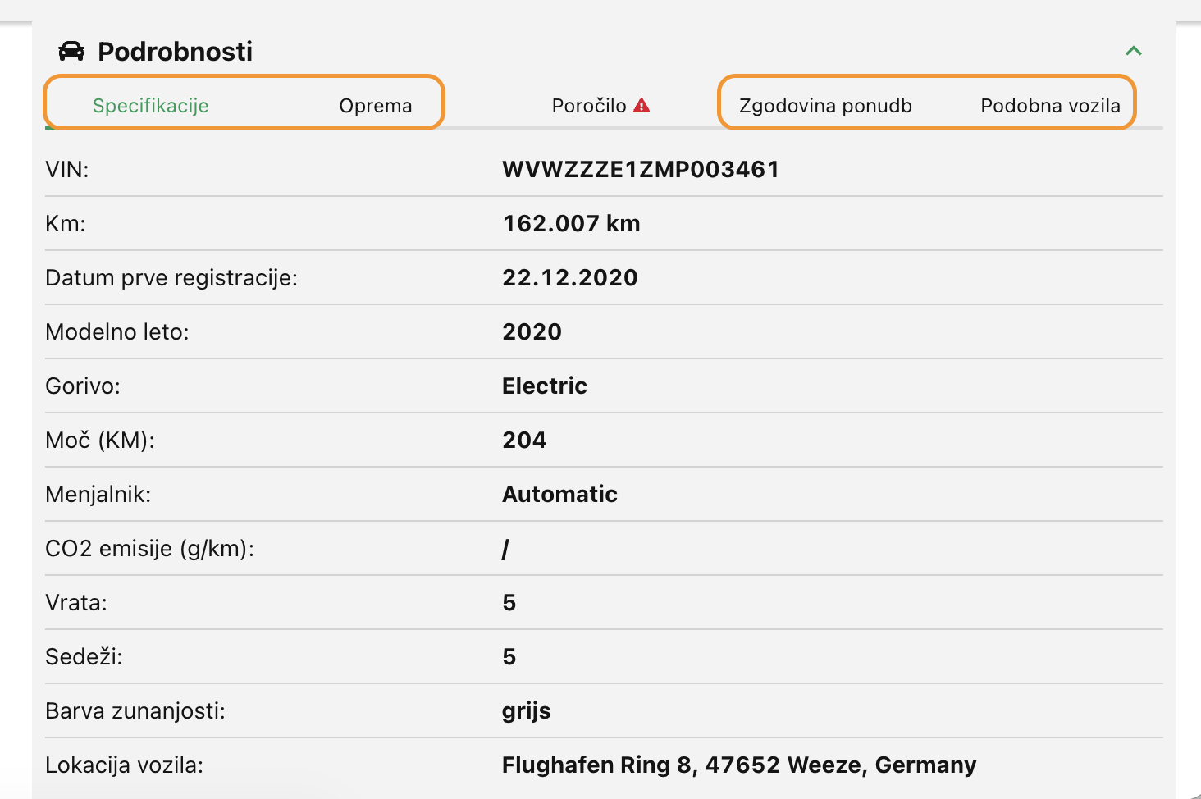Click the power value 204
The width and height of the screenshot is (1201, 799).
click(524, 441)
